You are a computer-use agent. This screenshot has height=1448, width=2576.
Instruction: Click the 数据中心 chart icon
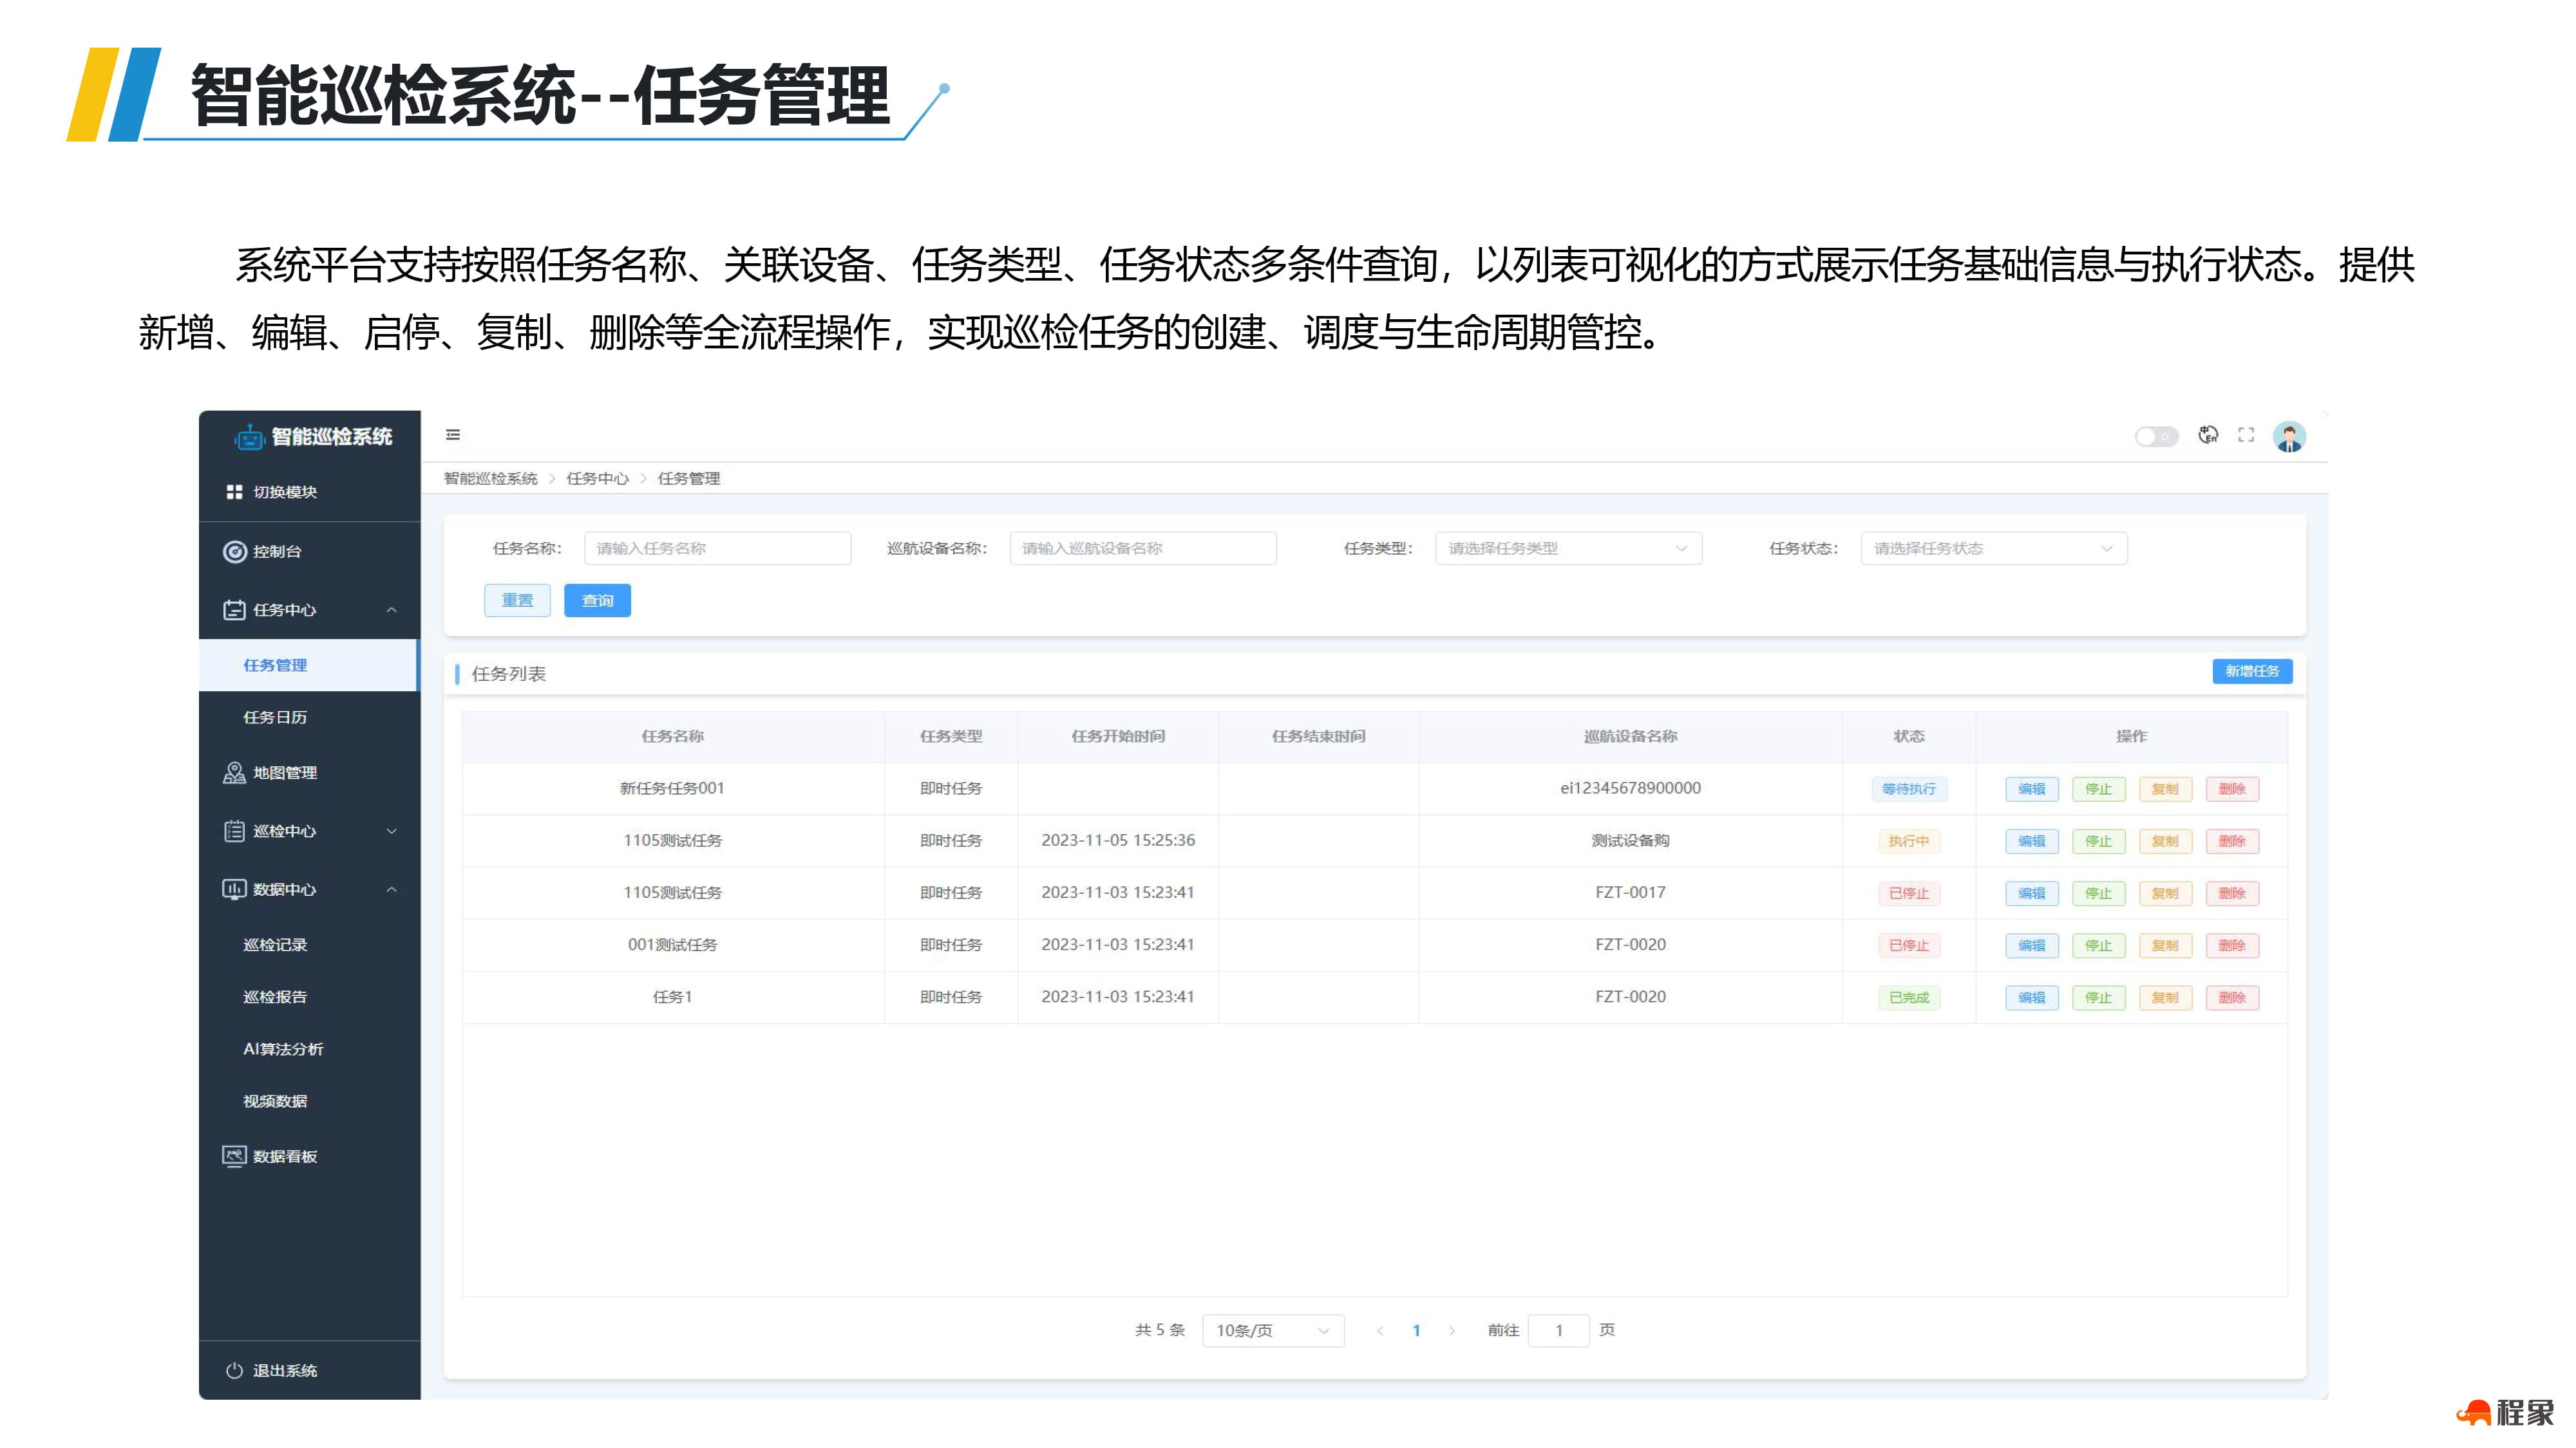(x=234, y=889)
